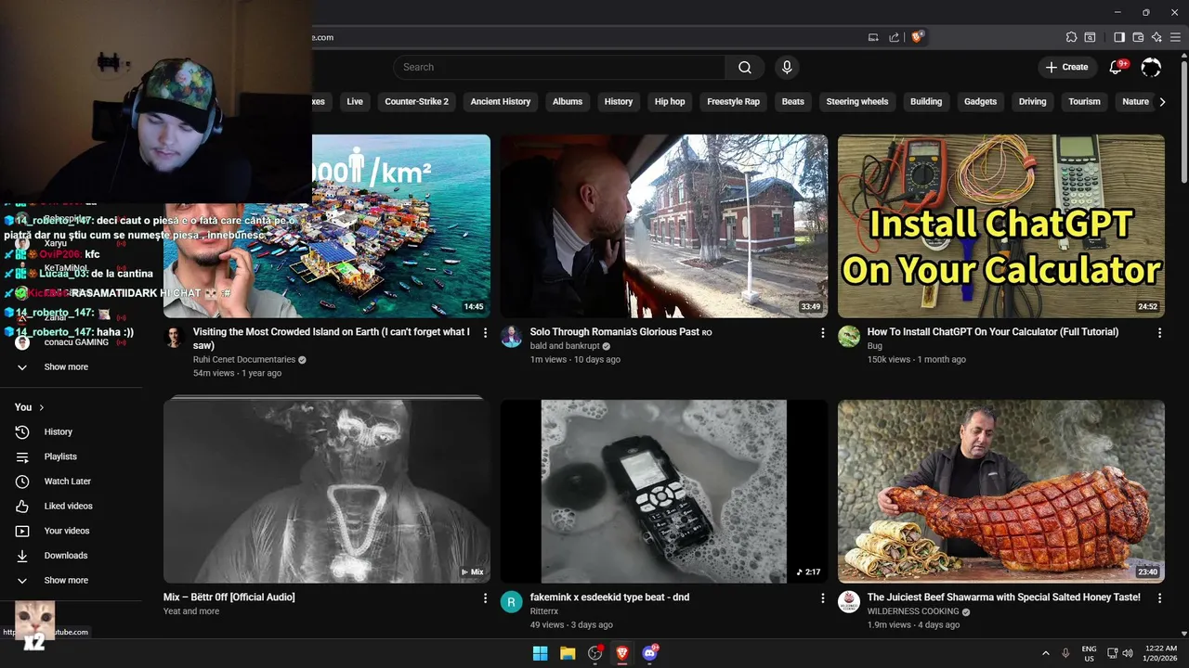
Task: Click the share page icon in address bar
Action: tap(894, 37)
